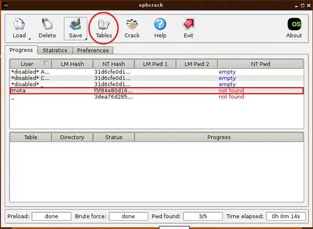Image resolution: width=313 pixels, height=229 pixels.
Task: Select the *disabled* C... user row
Action: (x=156, y=78)
